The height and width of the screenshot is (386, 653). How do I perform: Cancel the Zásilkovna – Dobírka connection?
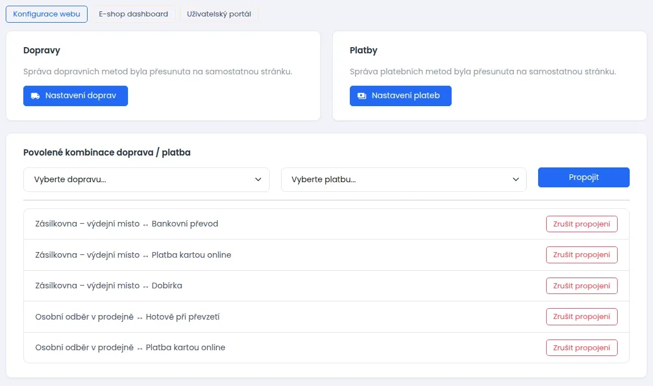pyautogui.click(x=582, y=286)
